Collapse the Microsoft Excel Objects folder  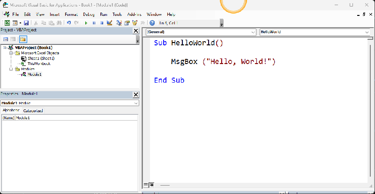[11, 53]
